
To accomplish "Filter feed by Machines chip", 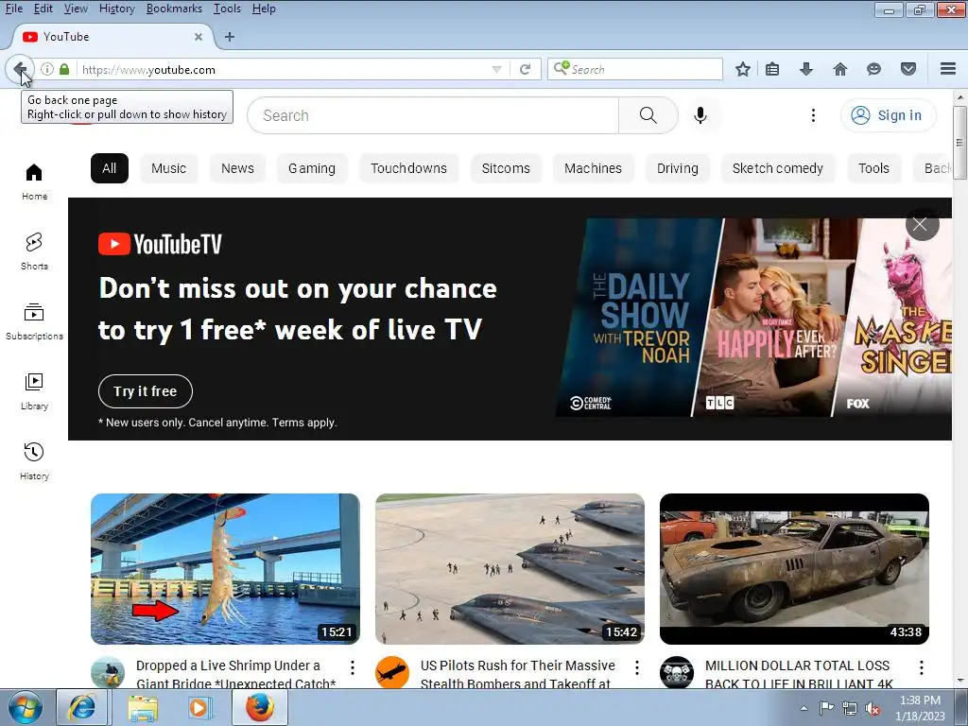I will point(593,168).
